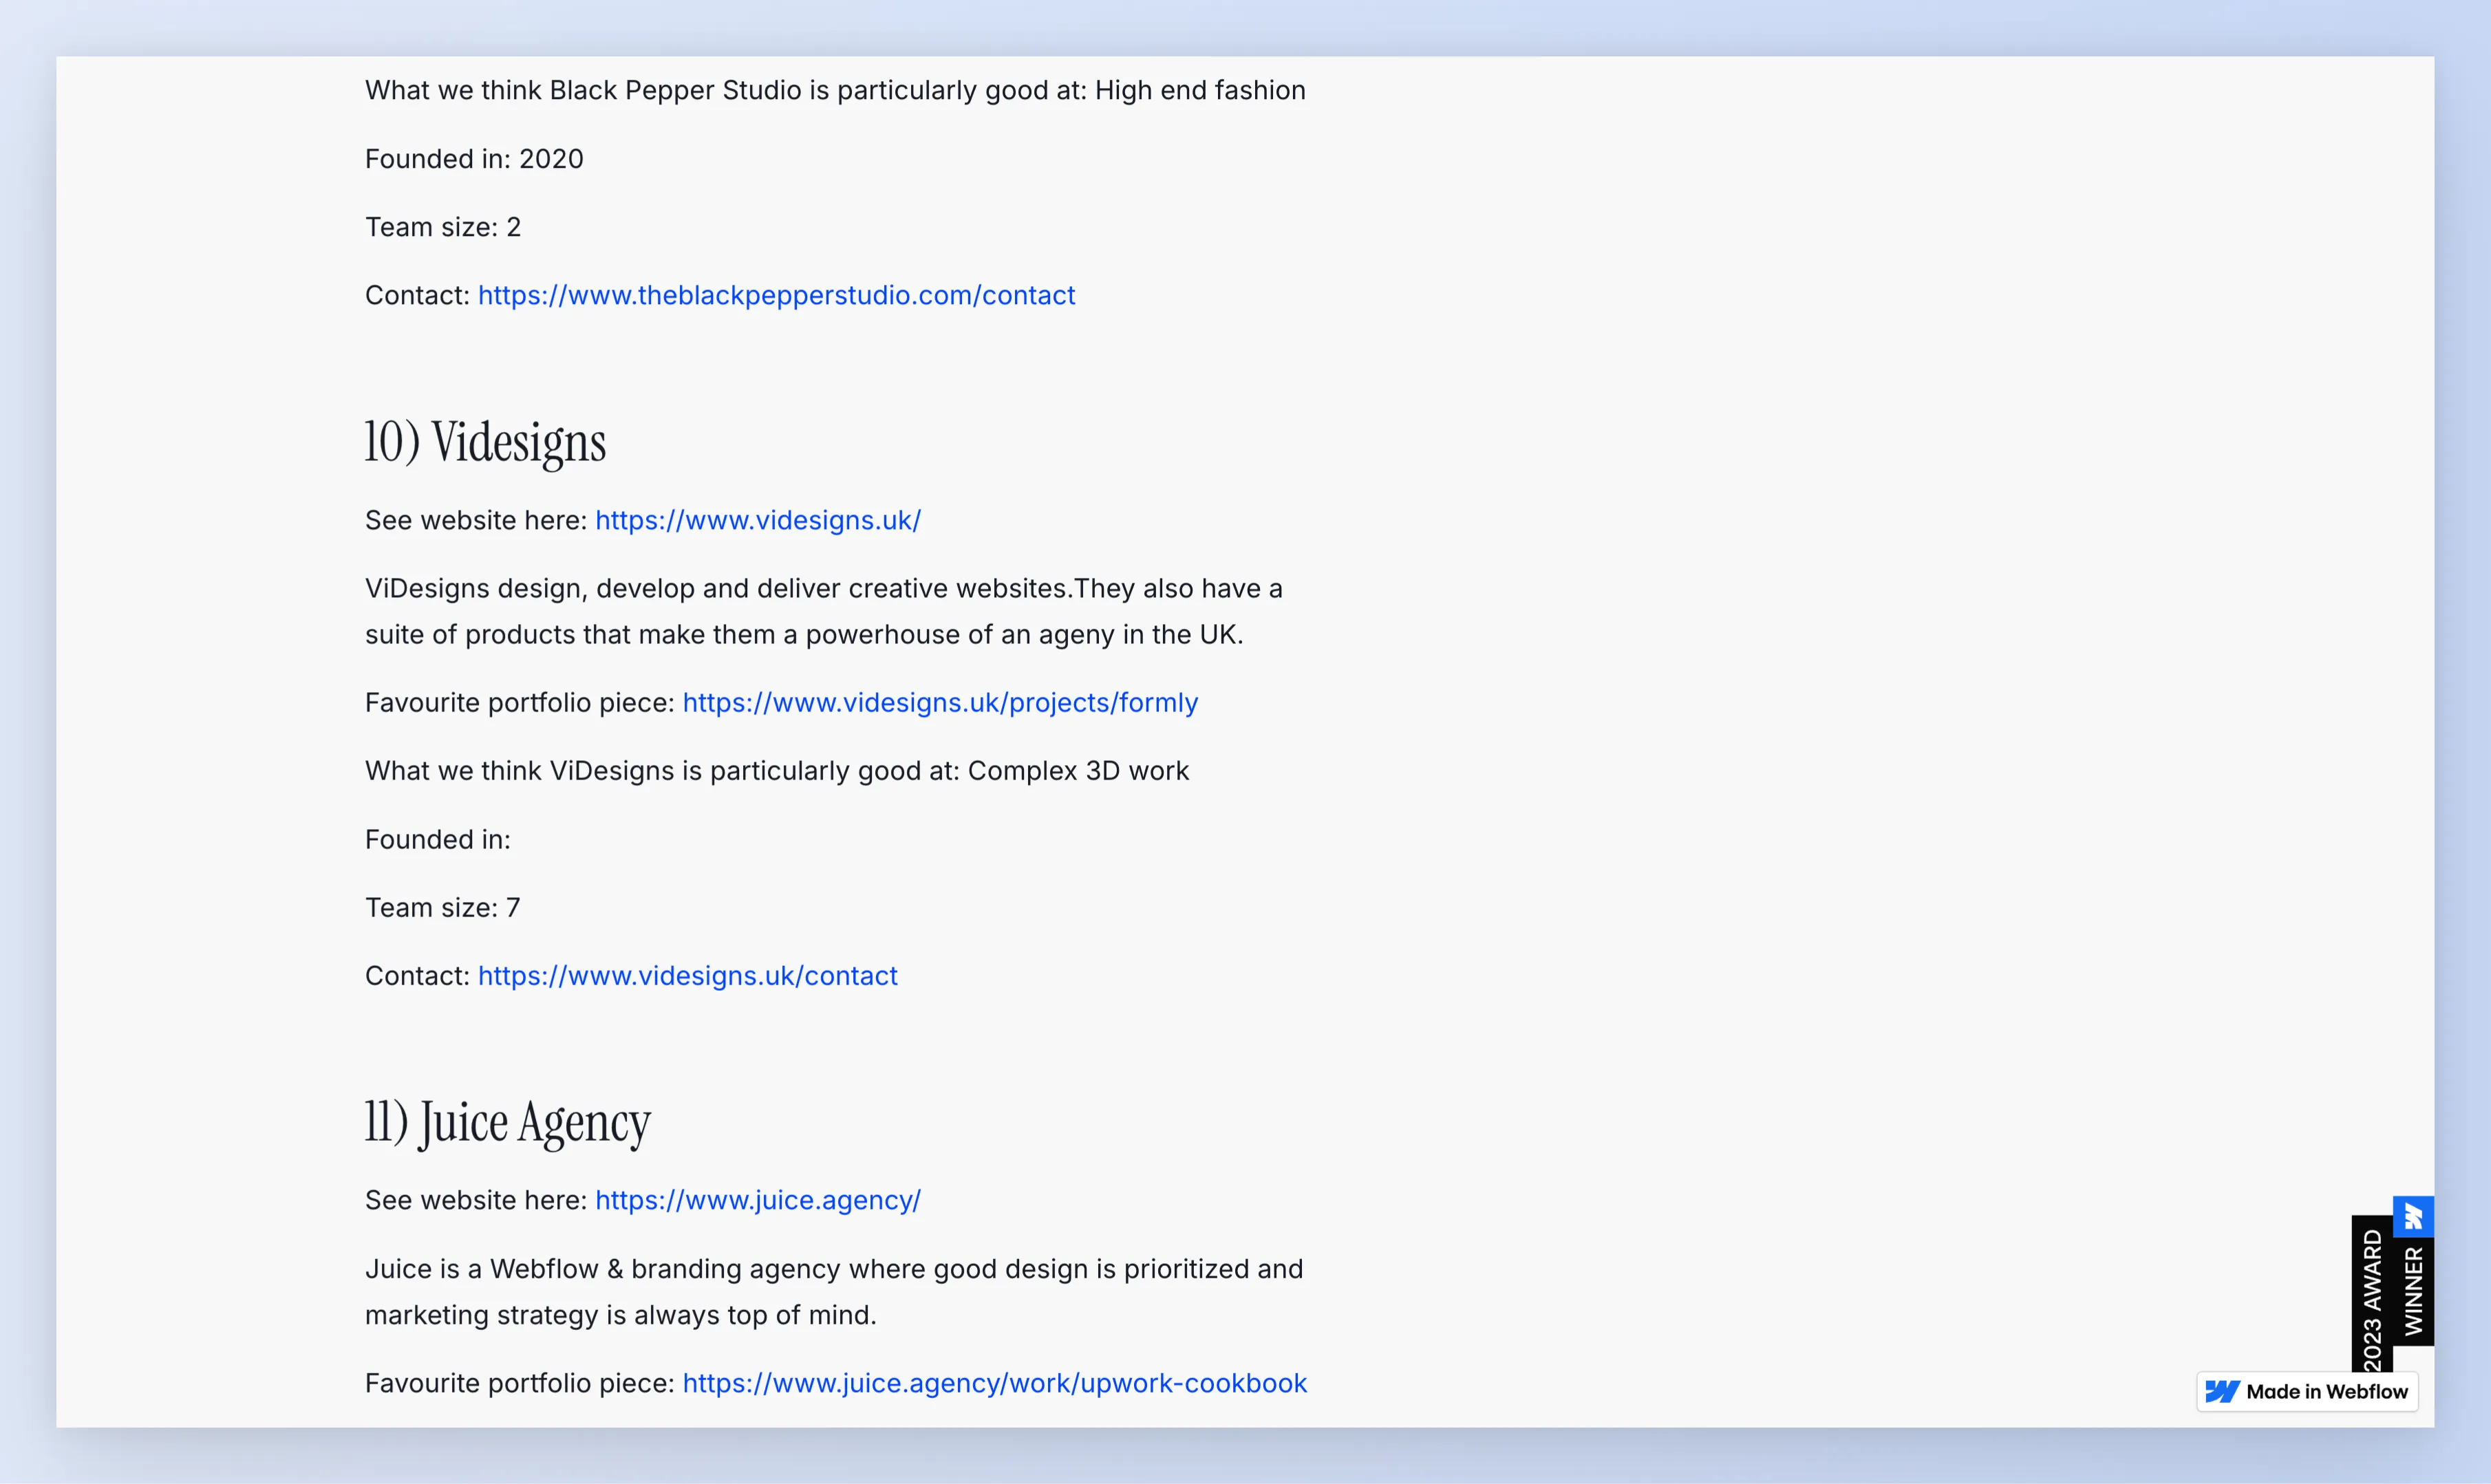The width and height of the screenshot is (2491, 1484).
Task: Click the Juice is a Webflow paragraph
Action: [834, 1291]
